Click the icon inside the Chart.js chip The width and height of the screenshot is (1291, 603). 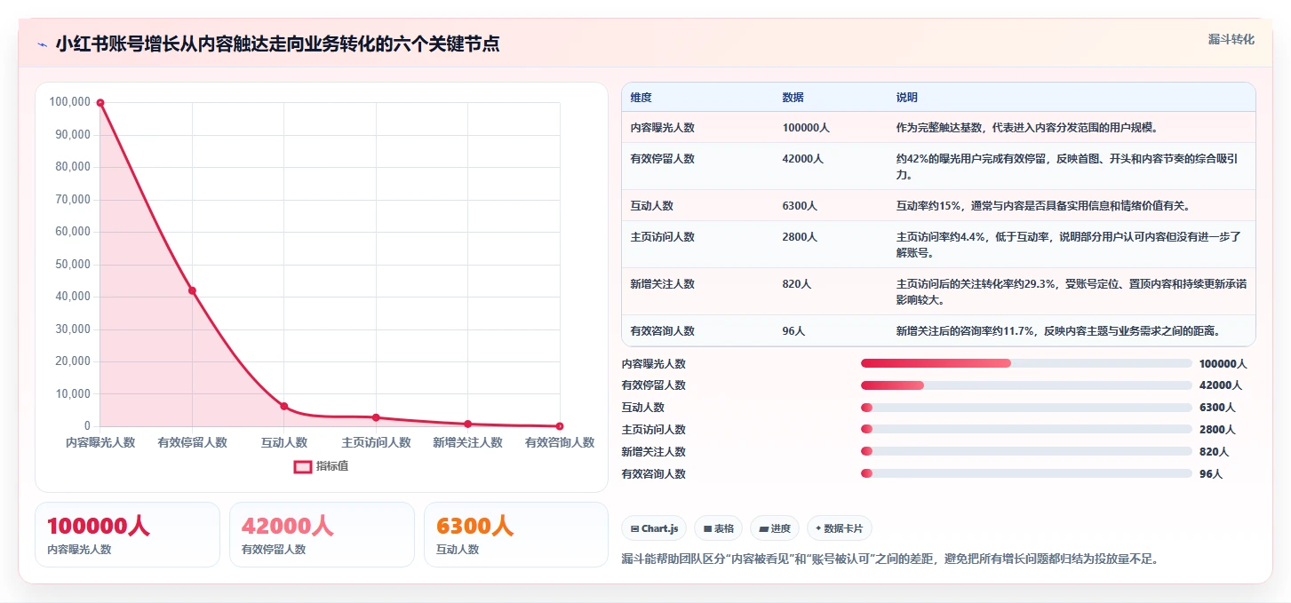[634, 528]
